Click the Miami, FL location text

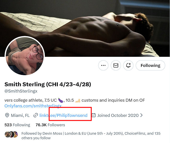20,115
